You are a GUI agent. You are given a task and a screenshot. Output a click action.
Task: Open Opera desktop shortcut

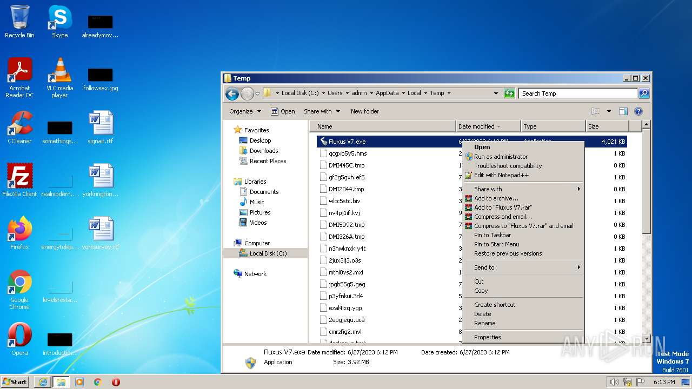pos(19,339)
